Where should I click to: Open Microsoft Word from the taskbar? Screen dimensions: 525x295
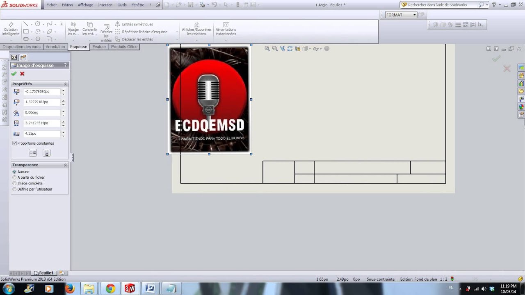[150, 288]
